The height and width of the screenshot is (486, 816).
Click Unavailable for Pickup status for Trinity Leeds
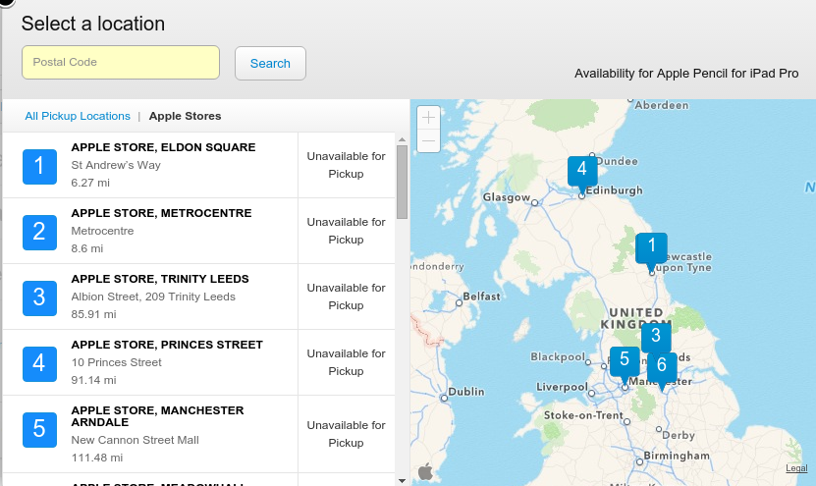point(346,297)
